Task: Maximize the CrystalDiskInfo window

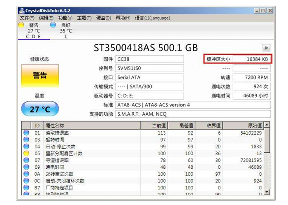Action: pos(263,11)
